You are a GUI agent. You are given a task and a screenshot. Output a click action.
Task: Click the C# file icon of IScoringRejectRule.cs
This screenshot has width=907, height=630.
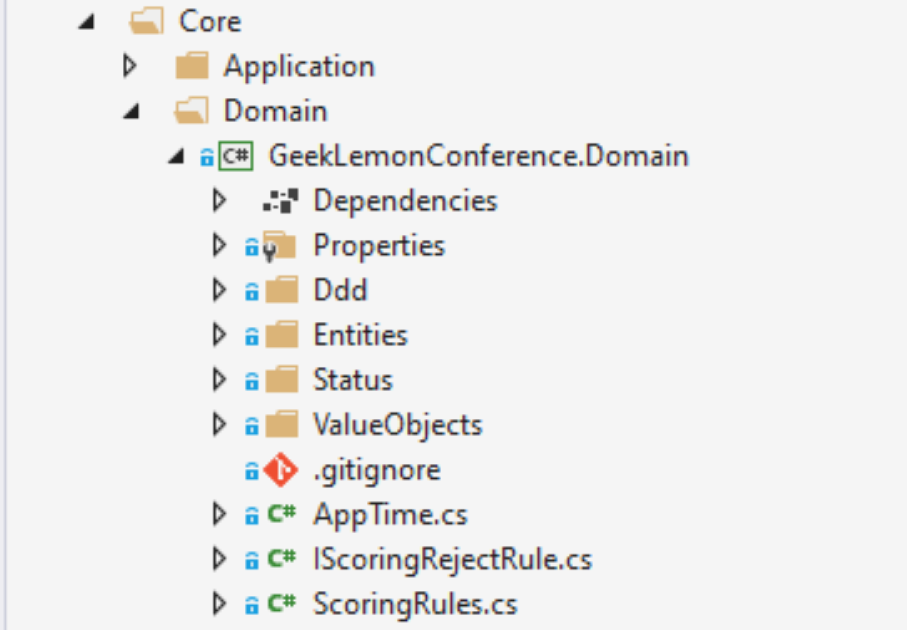tap(282, 559)
